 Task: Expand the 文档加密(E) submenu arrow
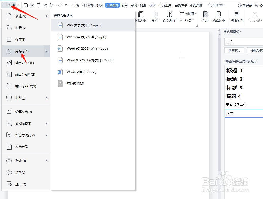click(x=47, y=124)
